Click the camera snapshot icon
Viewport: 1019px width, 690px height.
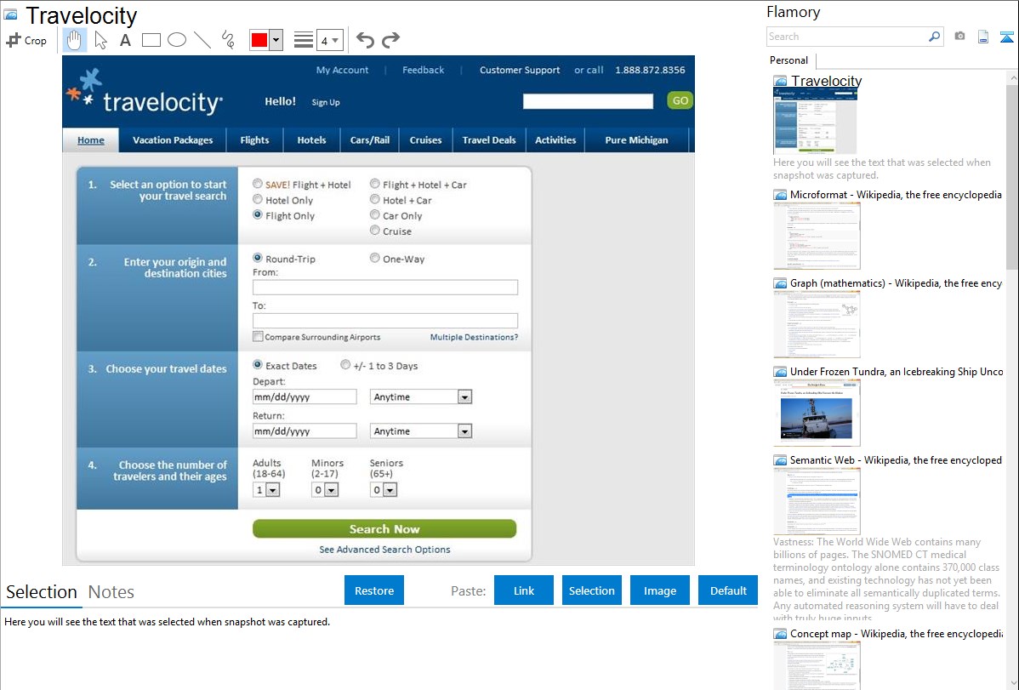[959, 37]
